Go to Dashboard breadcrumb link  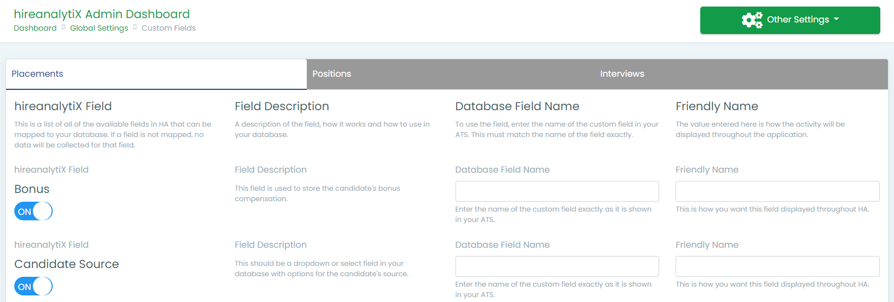(x=35, y=28)
